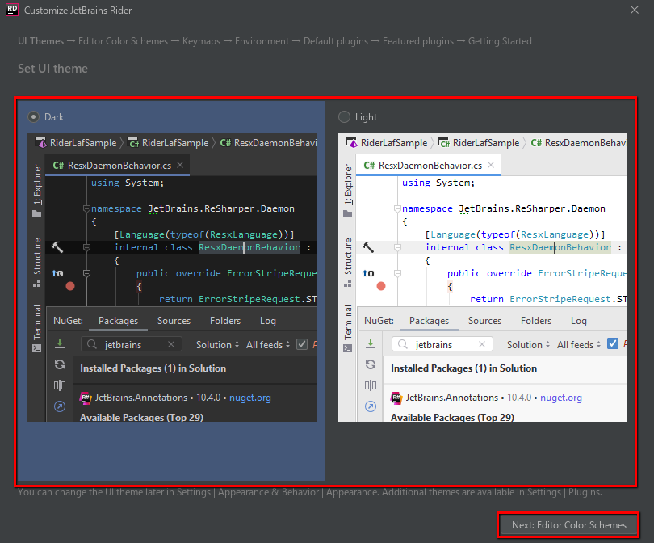Click the jetbrains search field in Dark preview
This screenshot has height=543, width=654.
click(132, 344)
